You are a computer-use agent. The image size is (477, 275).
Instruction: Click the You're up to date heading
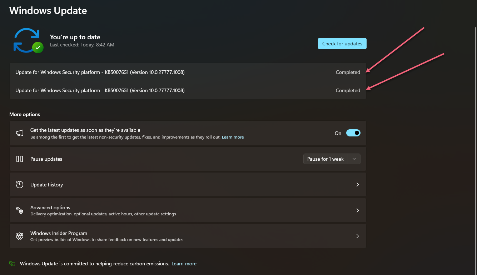tap(75, 37)
